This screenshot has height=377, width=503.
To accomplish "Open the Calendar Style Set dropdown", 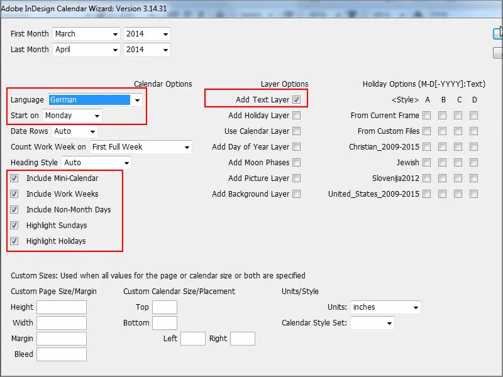I will (372, 323).
